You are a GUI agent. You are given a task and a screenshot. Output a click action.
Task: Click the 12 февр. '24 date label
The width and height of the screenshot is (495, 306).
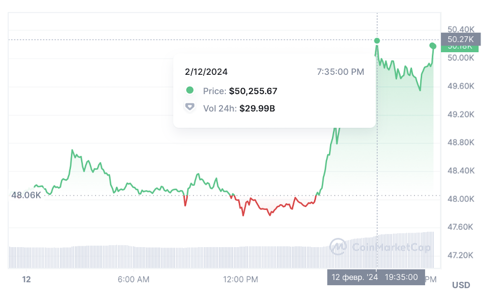click(x=355, y=277)
